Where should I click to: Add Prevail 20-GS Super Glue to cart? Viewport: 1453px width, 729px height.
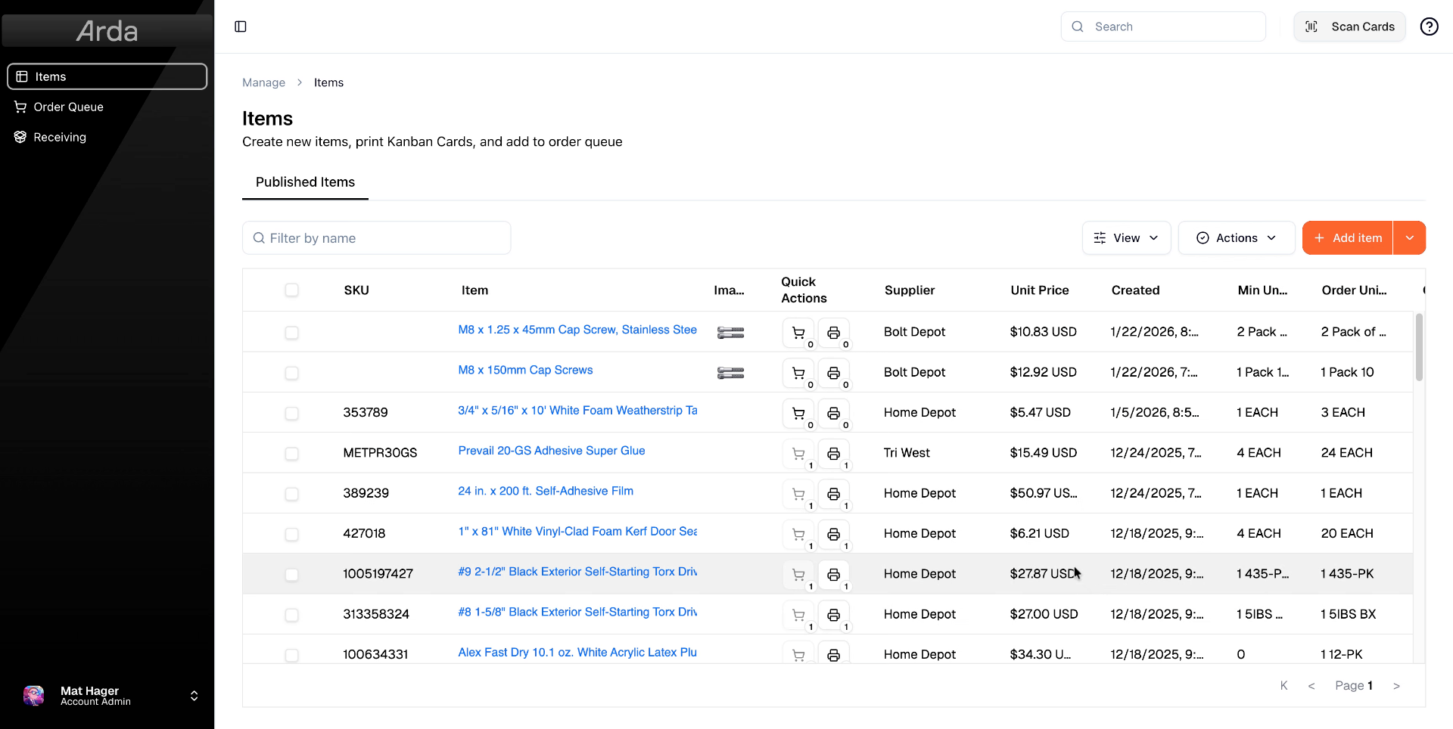pyautogui.click(x=798, y=454)
